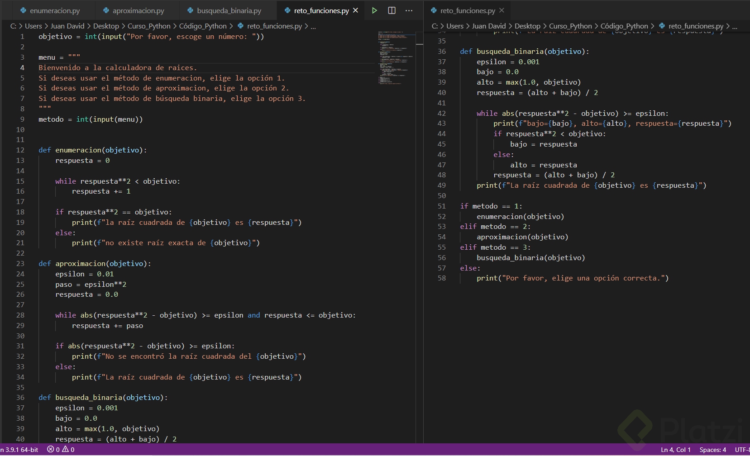750x456 pixels.
Task: Go to line via Ln 4, Col 1
Action: 675,450
